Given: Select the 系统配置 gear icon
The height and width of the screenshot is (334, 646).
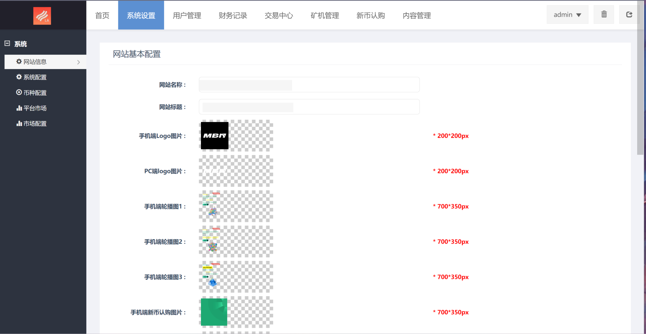Looking at the screenshot, I should click(x=19, y=77).
